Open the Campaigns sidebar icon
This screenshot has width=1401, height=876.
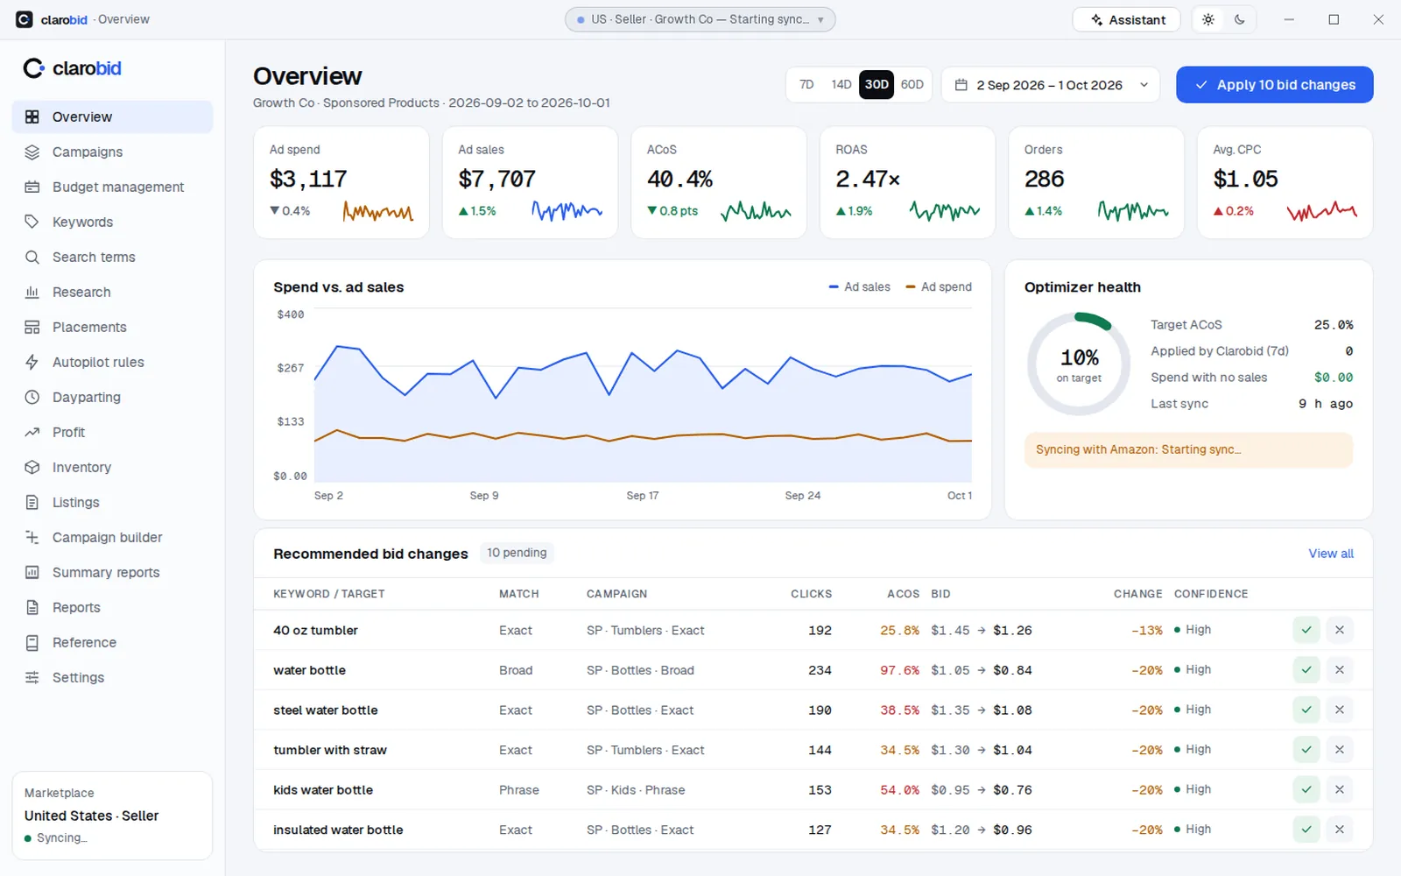point(32,152)
